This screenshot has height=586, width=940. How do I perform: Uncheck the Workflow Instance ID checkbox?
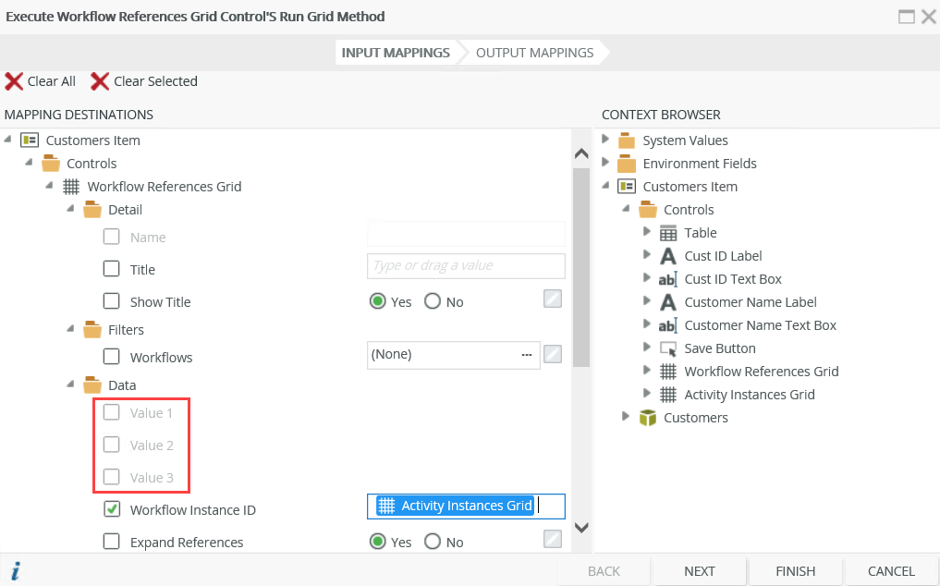point(111,509)
